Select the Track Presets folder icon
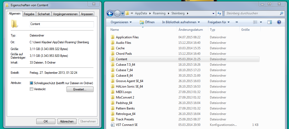289x129 pixels. [x=113, y=119]
